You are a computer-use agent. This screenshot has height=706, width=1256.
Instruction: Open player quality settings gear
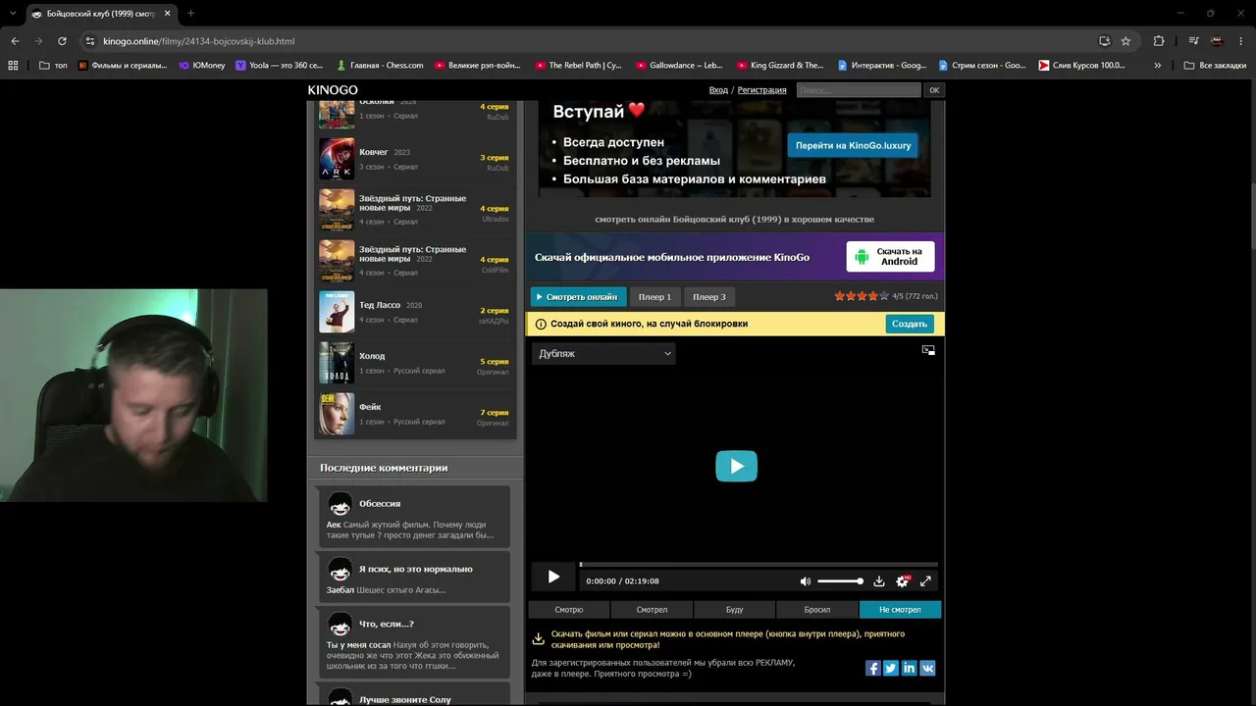coord(903,581)
